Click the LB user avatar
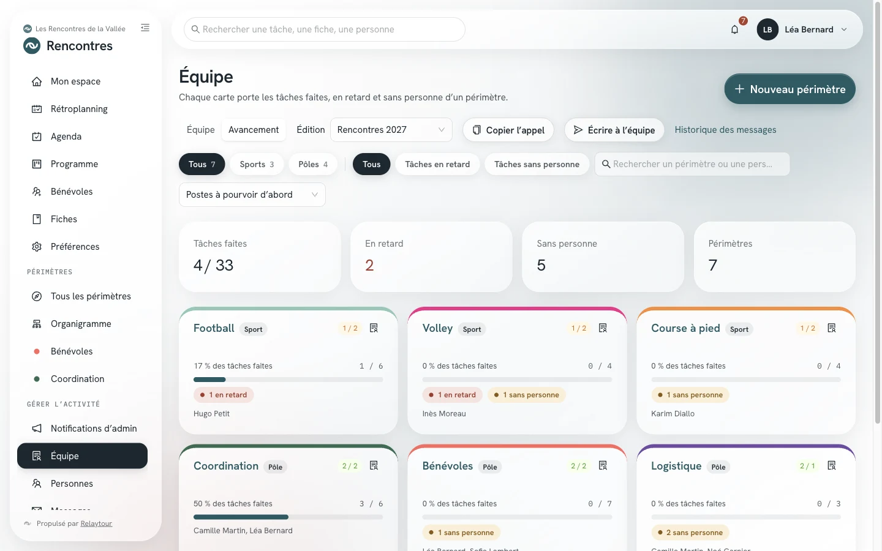Viewport: 882px width, 551px height. coord(767,29)
